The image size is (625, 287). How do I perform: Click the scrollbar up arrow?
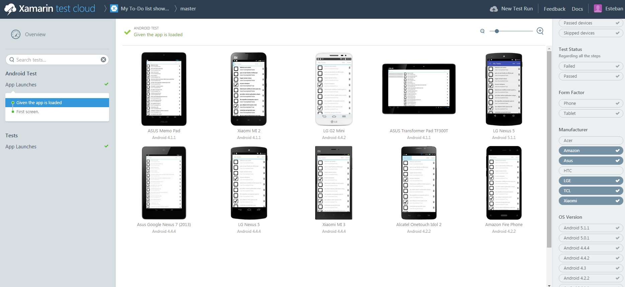(x=549, y=49)
